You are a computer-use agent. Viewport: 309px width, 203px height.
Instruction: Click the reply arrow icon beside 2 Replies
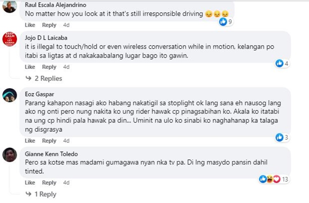[28, 78]
